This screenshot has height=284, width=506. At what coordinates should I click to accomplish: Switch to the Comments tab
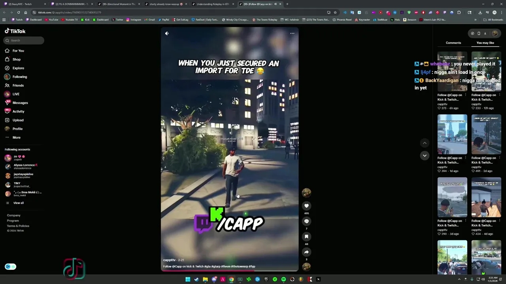tap(453, 43)
